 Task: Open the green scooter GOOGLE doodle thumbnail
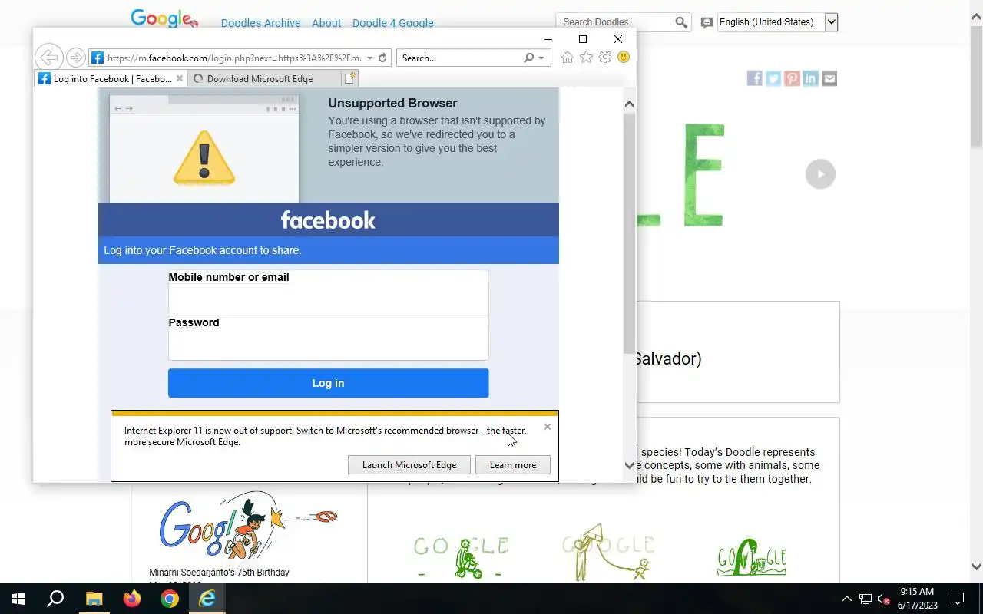[x=461, y=556]
